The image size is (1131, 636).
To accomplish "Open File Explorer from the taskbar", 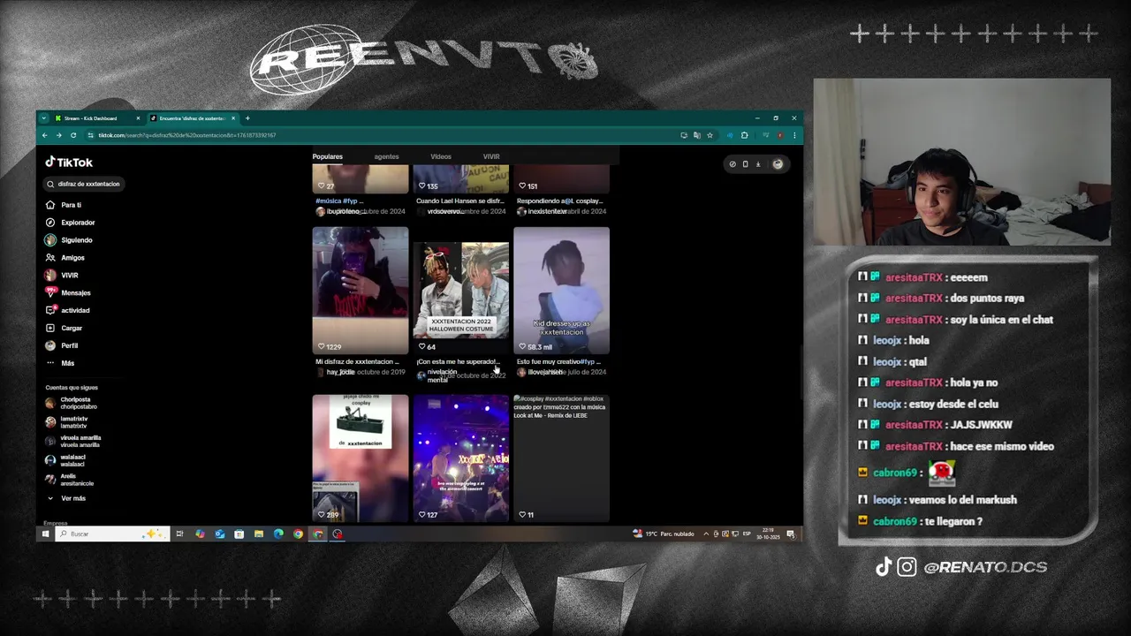I will pos(259,534).
